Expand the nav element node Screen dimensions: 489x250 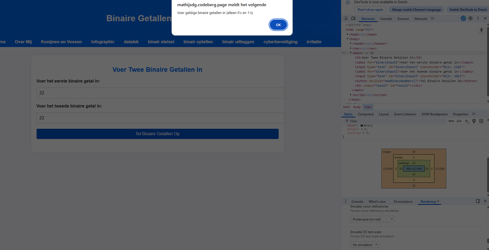coord(351,48)
